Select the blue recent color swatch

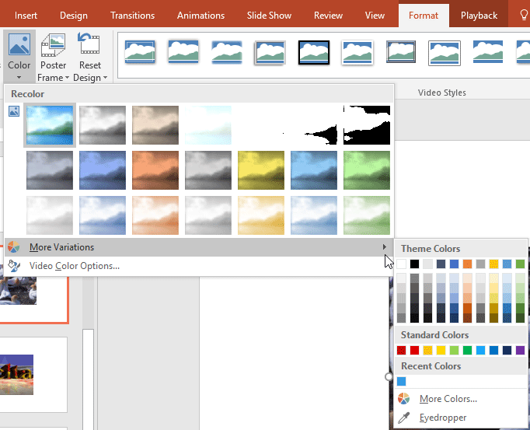[402, 382]
